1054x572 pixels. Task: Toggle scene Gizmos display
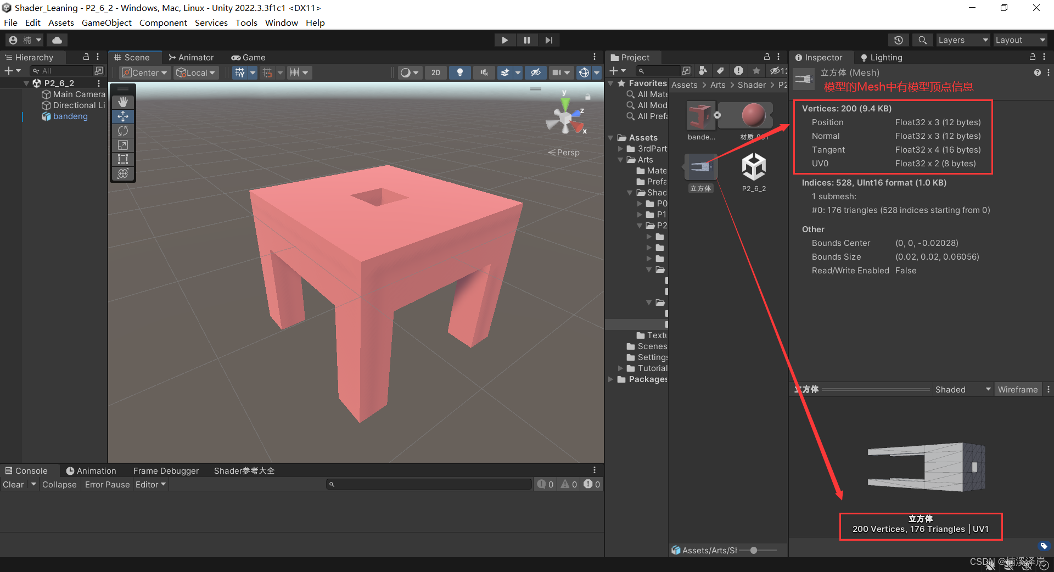584,72
